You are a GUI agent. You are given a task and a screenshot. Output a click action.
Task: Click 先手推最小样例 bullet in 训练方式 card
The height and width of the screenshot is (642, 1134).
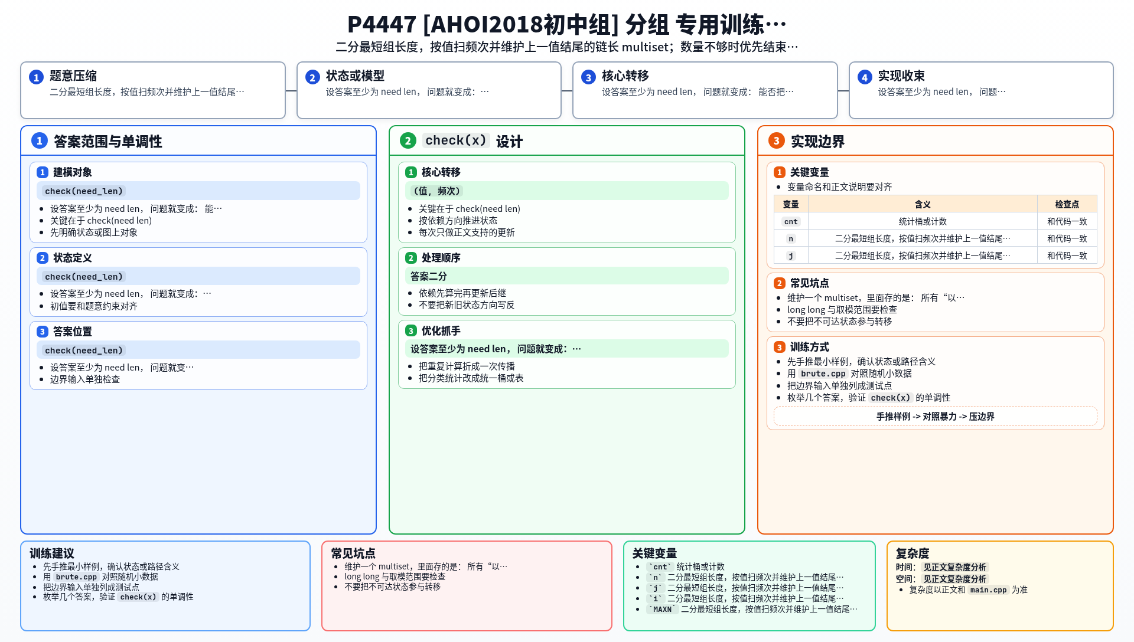coord(861,362)
